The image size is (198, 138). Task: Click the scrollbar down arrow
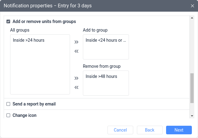(192, 116)
